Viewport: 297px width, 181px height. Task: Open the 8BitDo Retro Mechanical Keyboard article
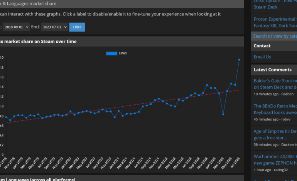coord(275,109)
